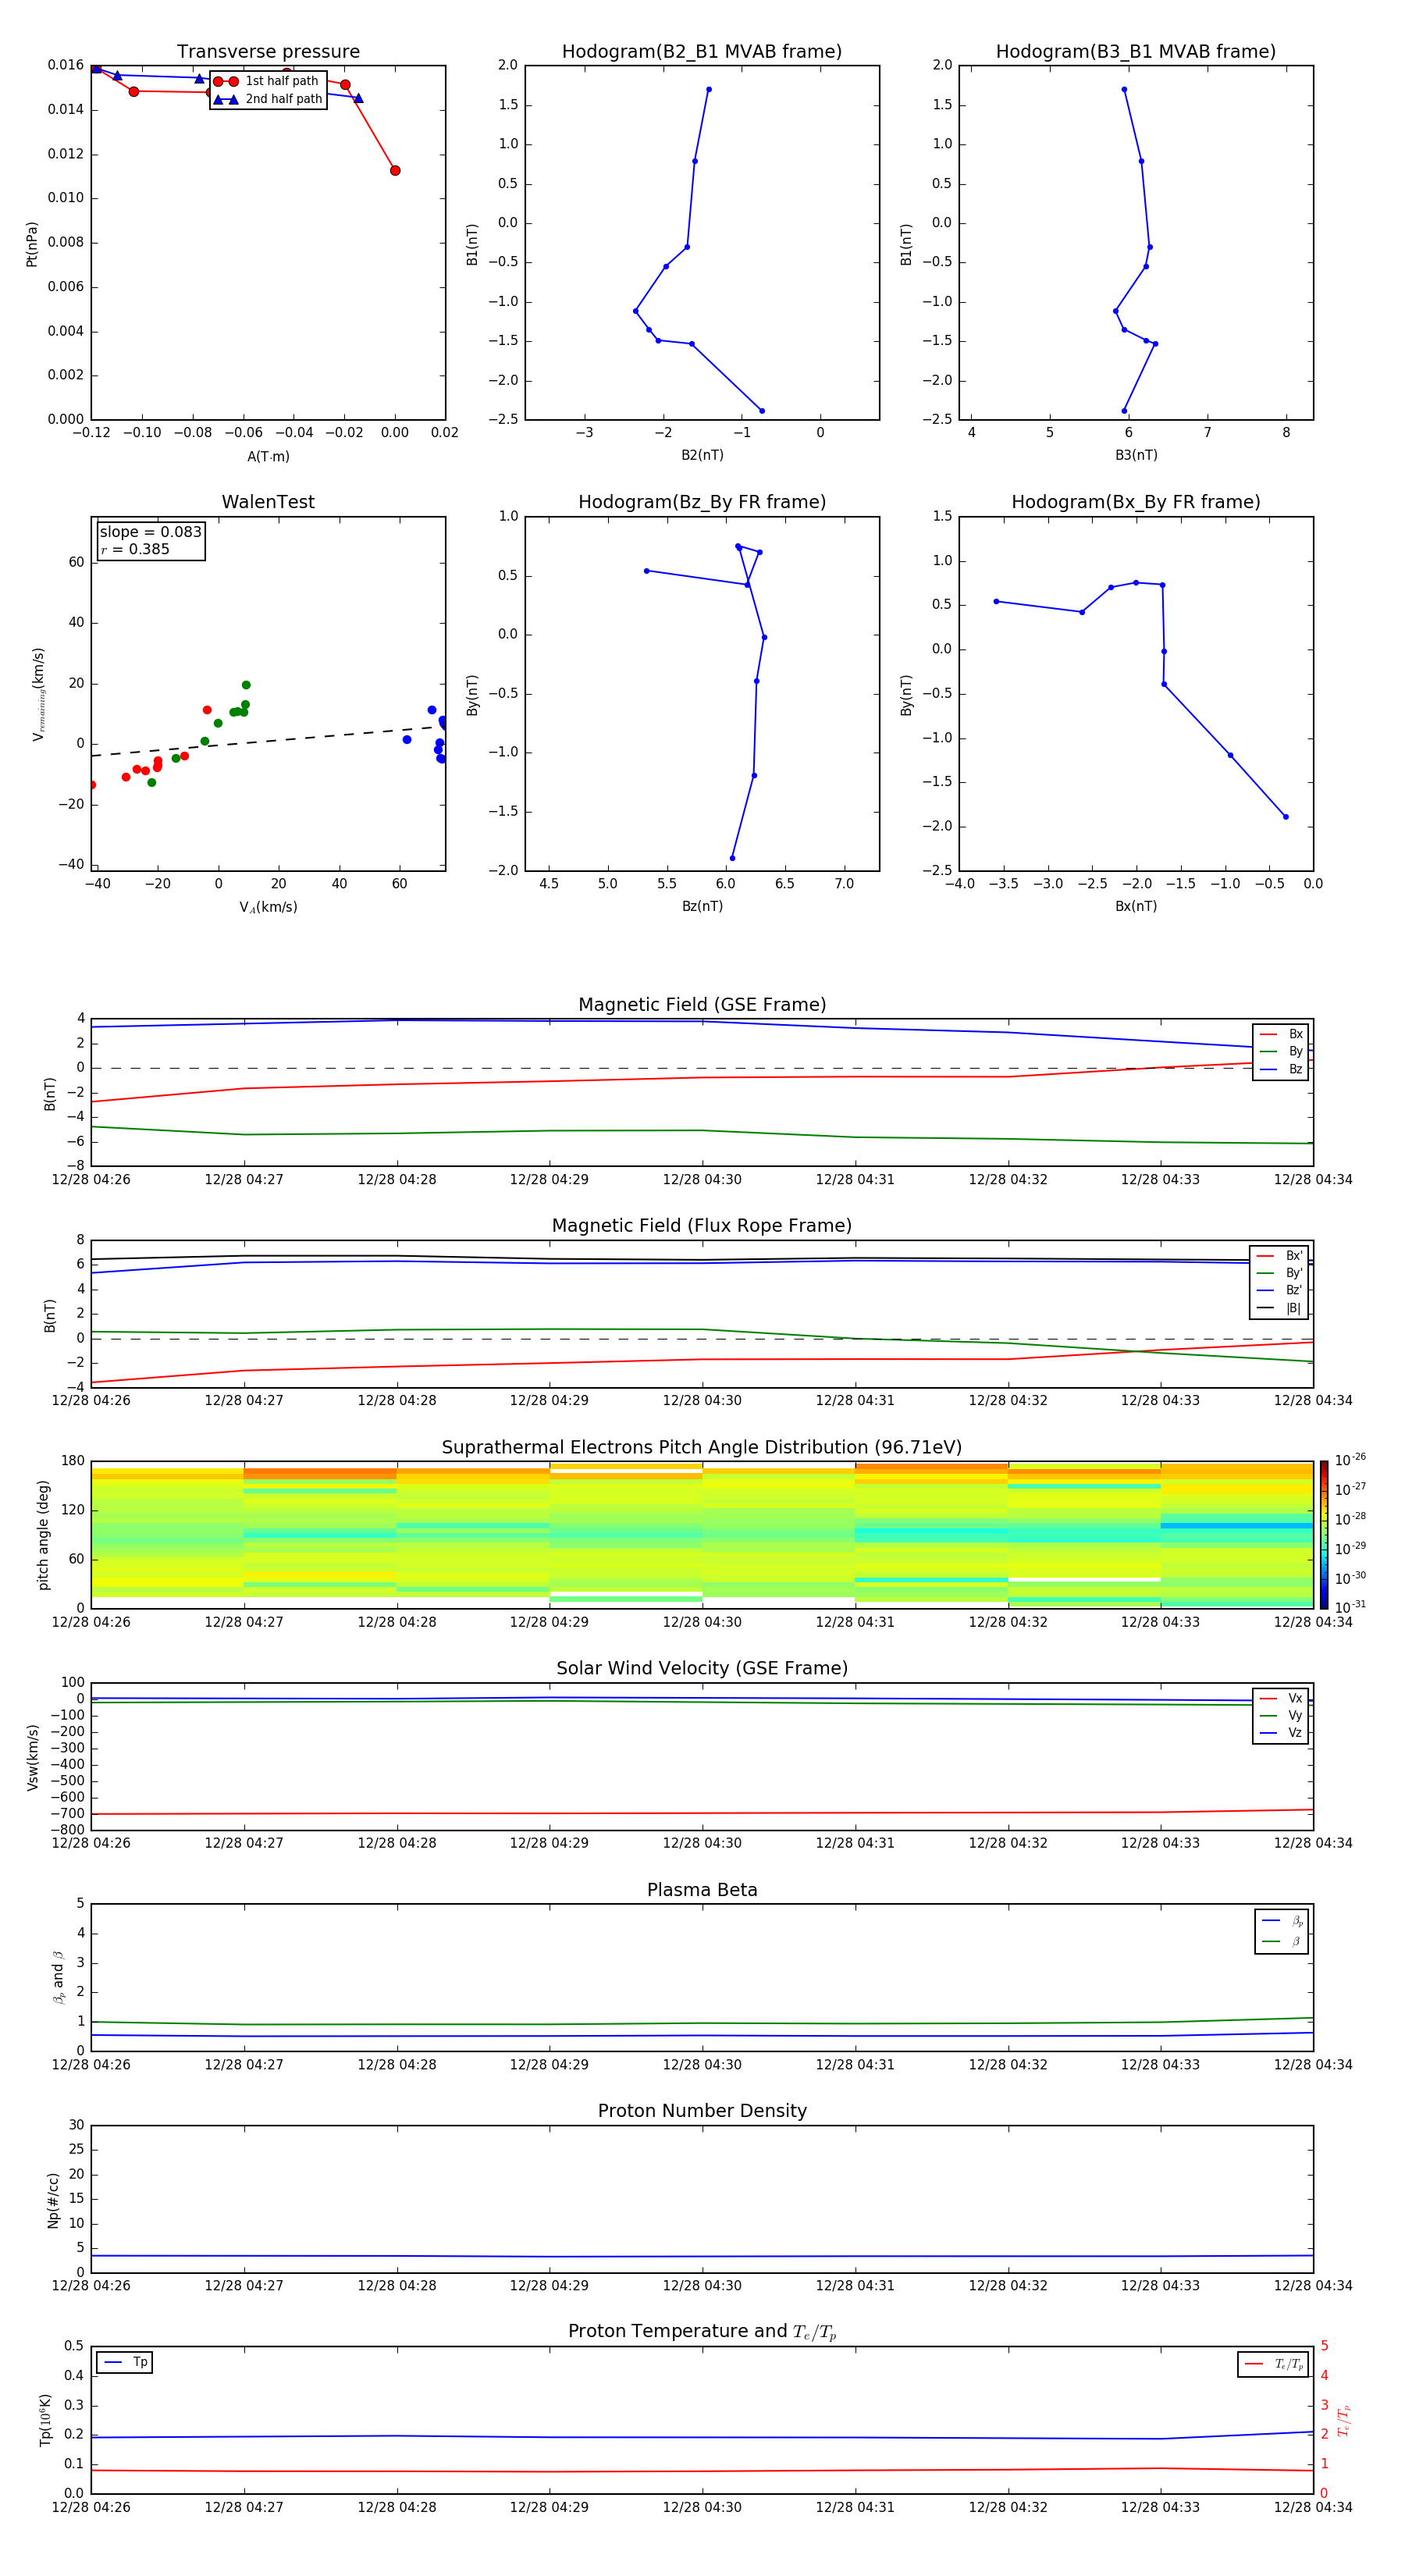Click the Bx' entry in Flux Rope legend
This screenshot has height=2576, width=1405.
[x=1279, y=1256]
